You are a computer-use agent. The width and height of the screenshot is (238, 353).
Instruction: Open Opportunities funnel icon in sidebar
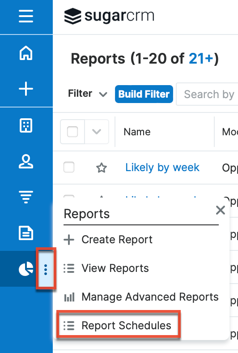click(26, 197)
